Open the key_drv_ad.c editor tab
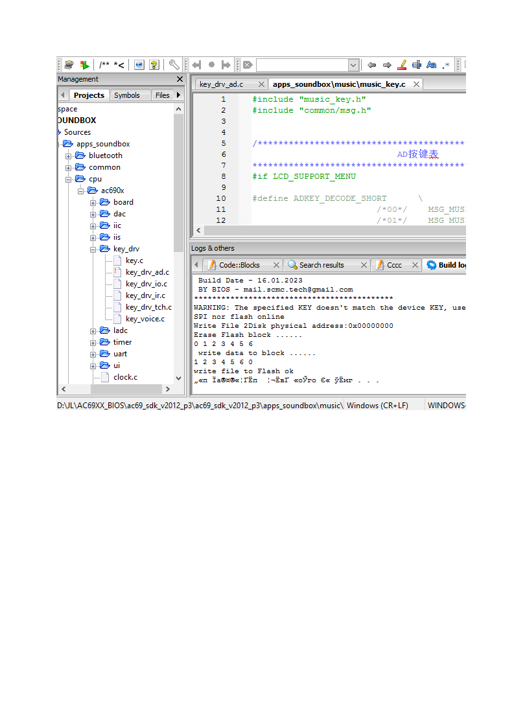The height and width of the screenshot is (727, 514). pyautogui.click(x=221, y=84)
